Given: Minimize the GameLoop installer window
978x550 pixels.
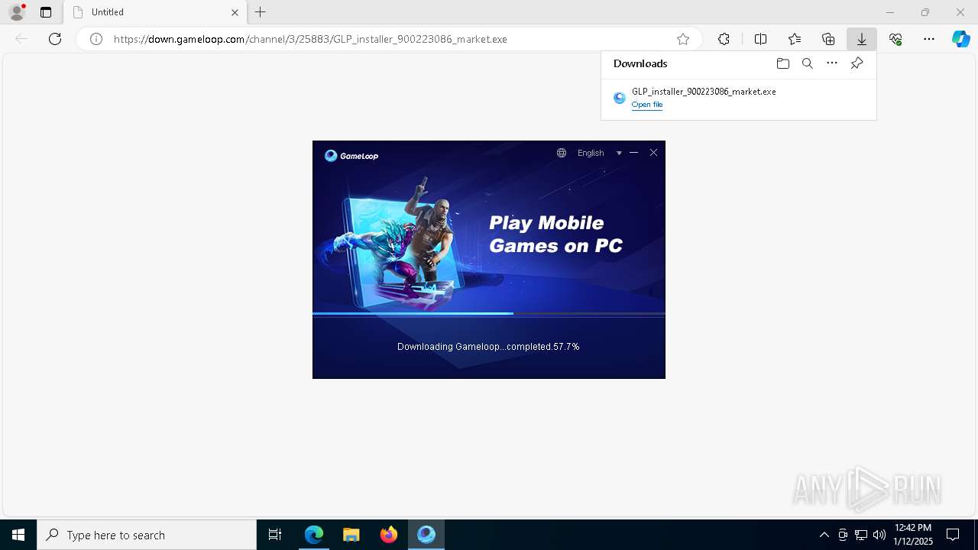Looking at the screenshot, I should coord(633,153).
